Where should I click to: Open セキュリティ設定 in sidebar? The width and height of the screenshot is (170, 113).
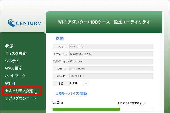tap(19, 91)
